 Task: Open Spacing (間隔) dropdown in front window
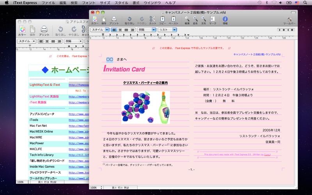point(147,30)
